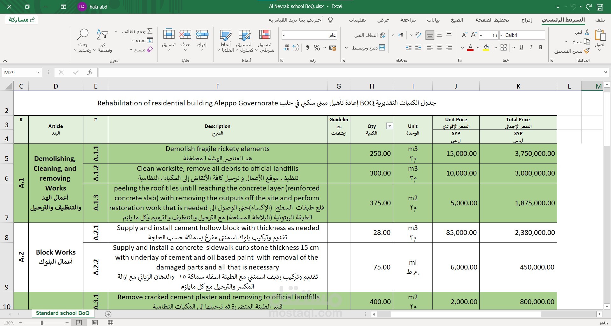Click the percent style icon

pyautogui.click(x=317, y=48)
